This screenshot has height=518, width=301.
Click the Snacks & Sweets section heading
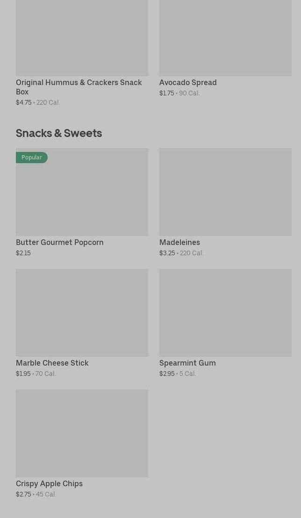click(x=59, y=133)
